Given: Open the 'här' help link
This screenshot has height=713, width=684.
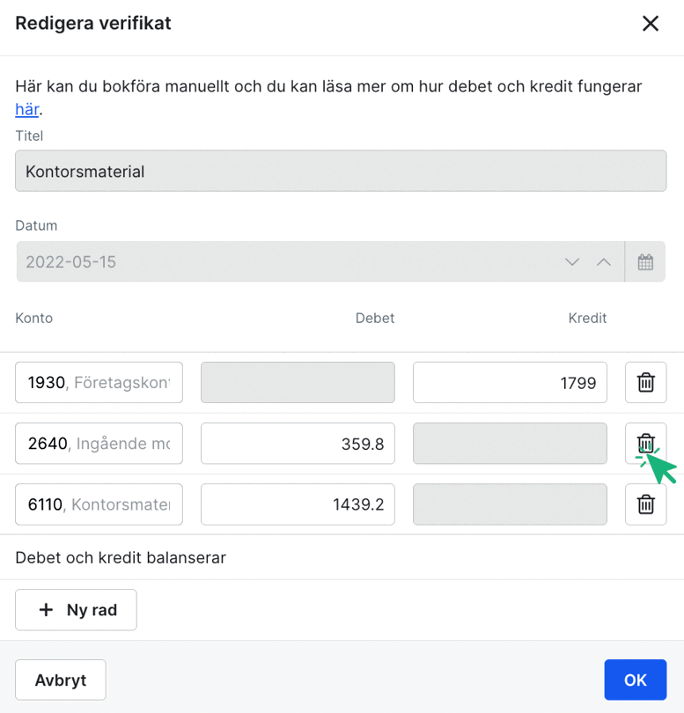Looking at the screenshot, I should click(x=26, y=110).
